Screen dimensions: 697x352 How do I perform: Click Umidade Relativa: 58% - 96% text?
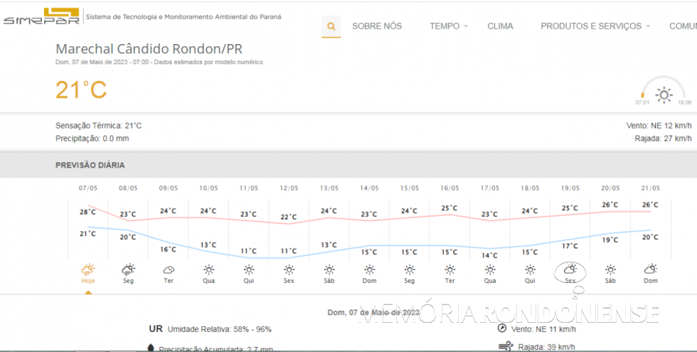(220, 329)
